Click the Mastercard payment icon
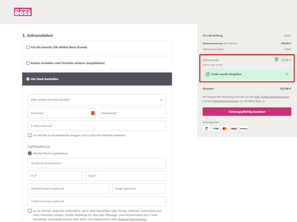Screen dimensions: 297x222 point(225,129)
